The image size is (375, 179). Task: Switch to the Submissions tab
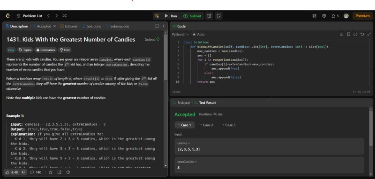coord(117,26)
